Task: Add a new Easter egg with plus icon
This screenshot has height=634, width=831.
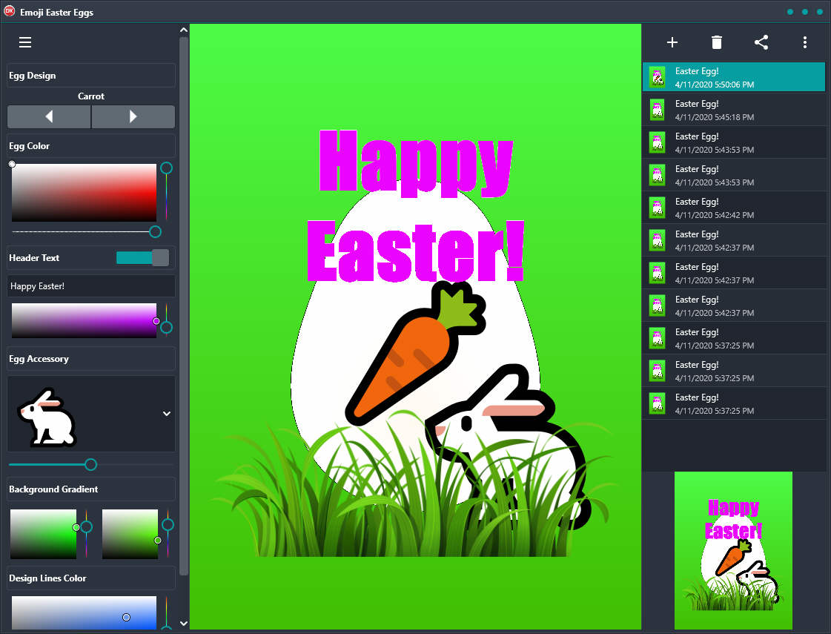Action: [672, 42]
